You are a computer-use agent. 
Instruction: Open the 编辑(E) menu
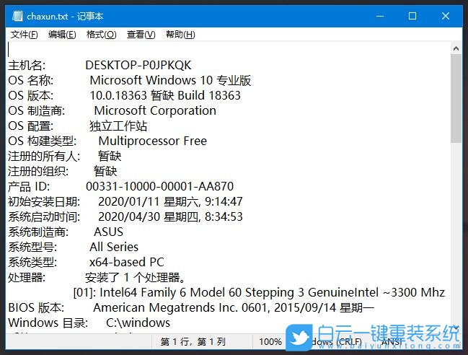coord(62,35)
